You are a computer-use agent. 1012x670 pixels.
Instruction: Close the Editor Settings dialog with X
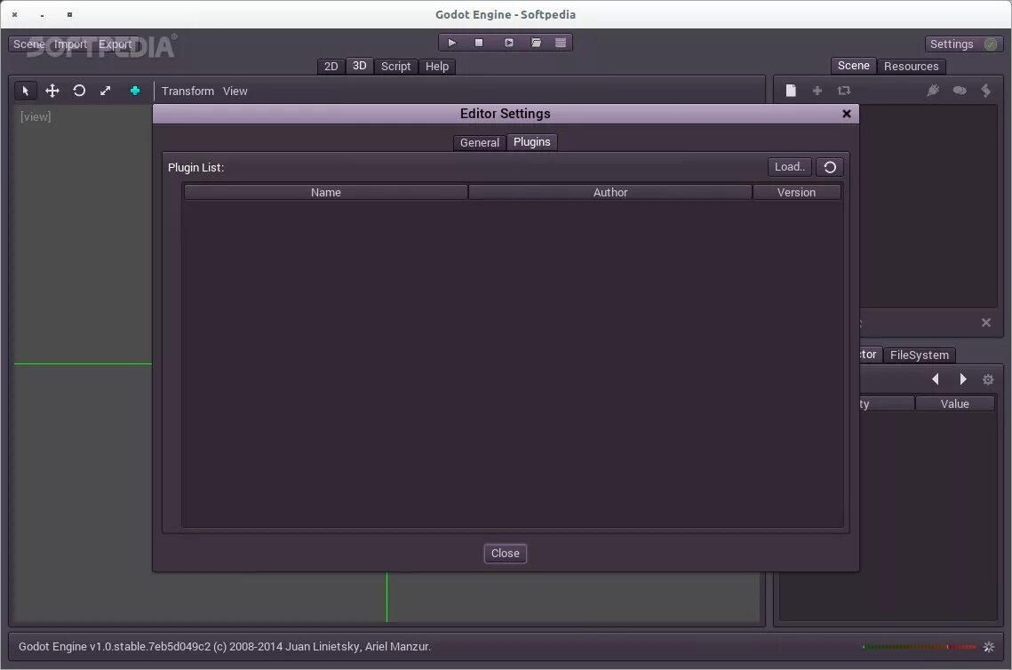(847, 114)
